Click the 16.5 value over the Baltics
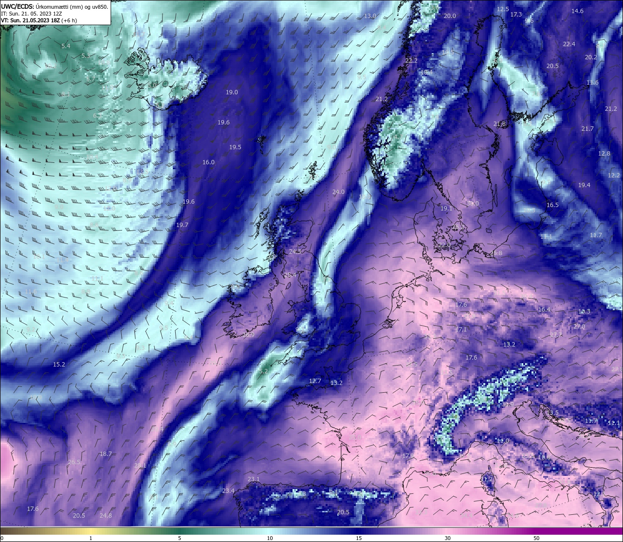Viewport: 623px width, 542px height. coord(552,205)
